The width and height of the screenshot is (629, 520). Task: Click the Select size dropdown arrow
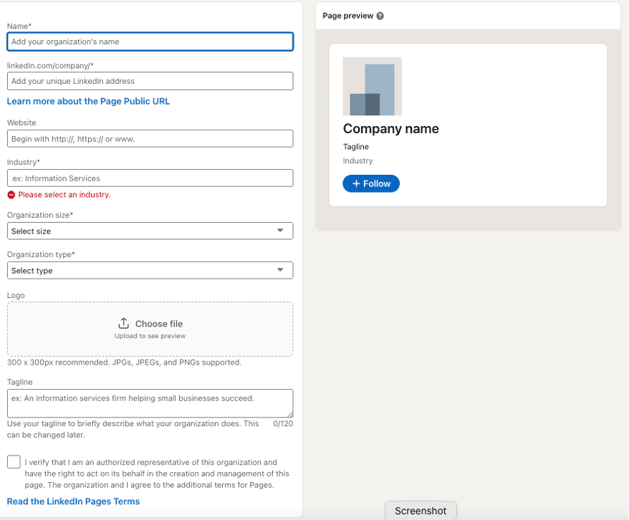pos(280,231)
